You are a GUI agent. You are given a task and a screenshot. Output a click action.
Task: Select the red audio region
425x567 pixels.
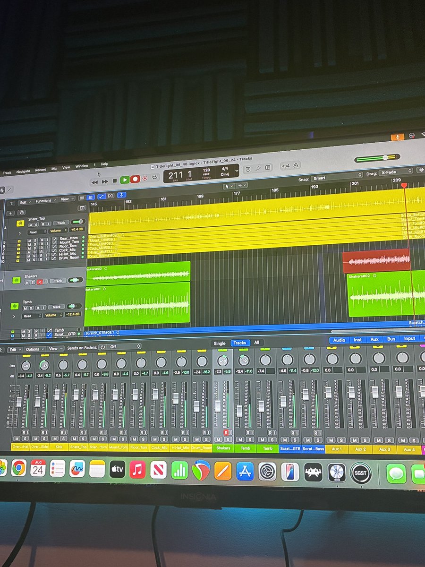pos(376,261)
